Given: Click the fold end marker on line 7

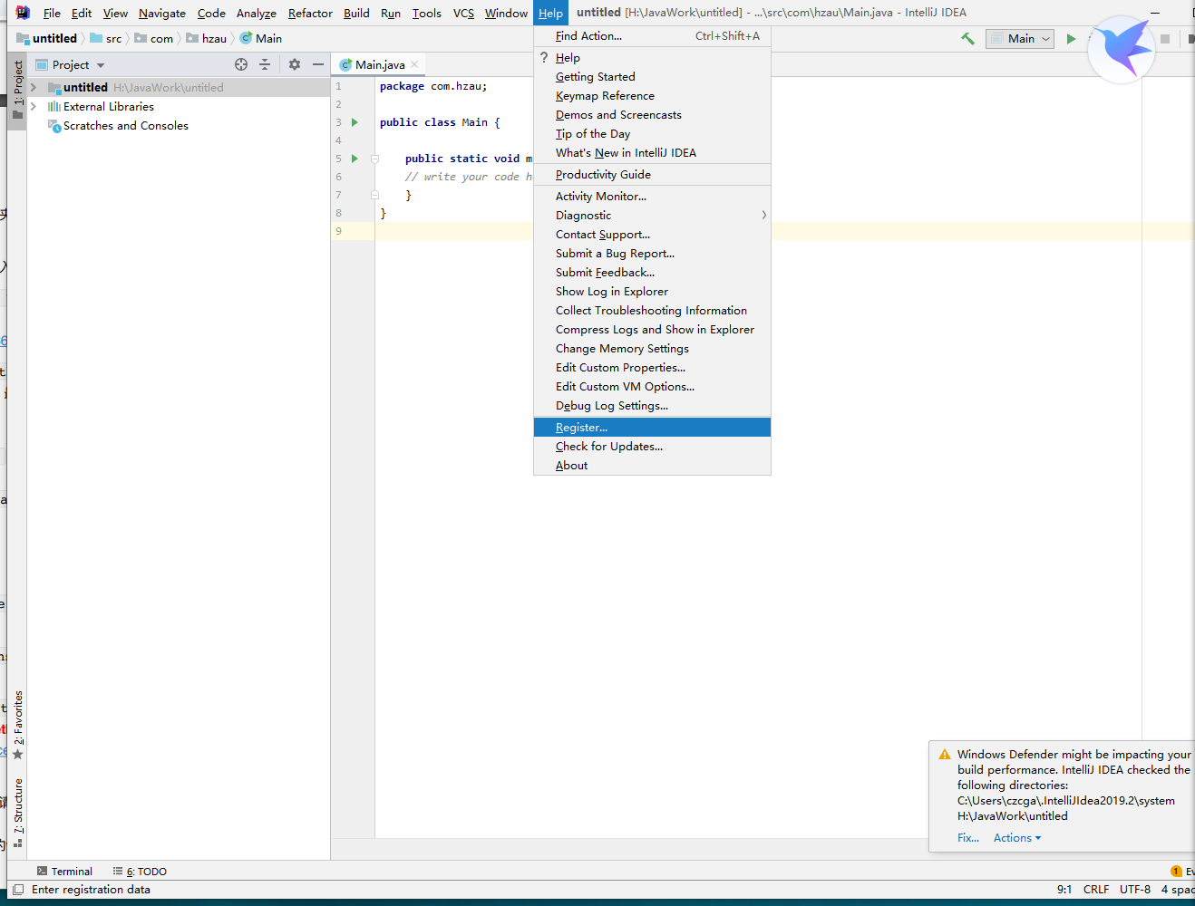Looking at the screenshot, I should click(x=374, y=195).
